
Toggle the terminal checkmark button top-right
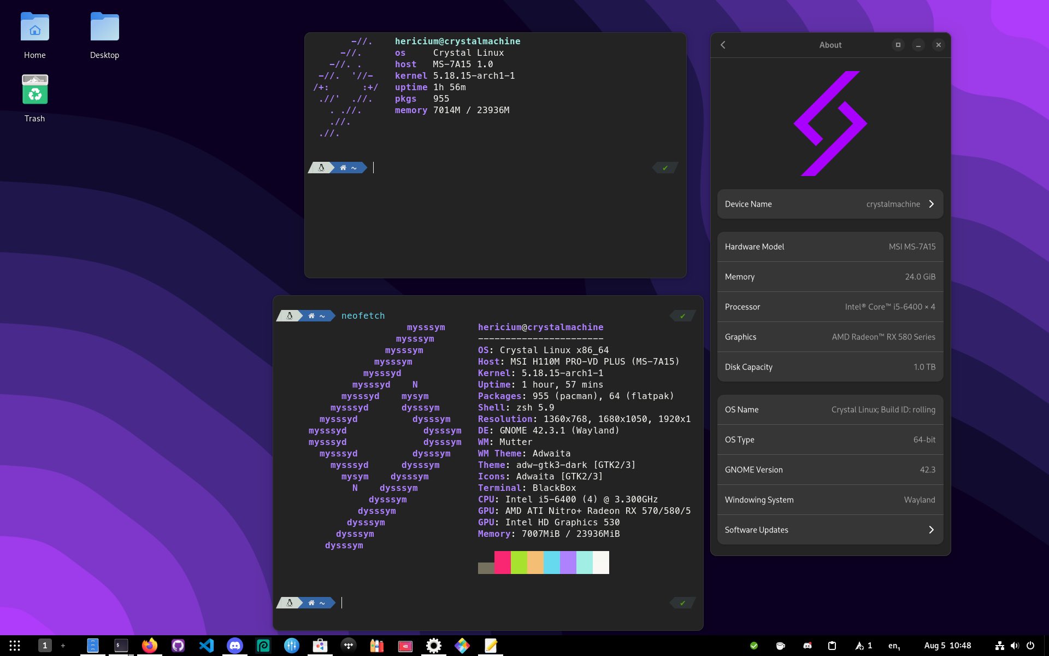pos(664,167)
